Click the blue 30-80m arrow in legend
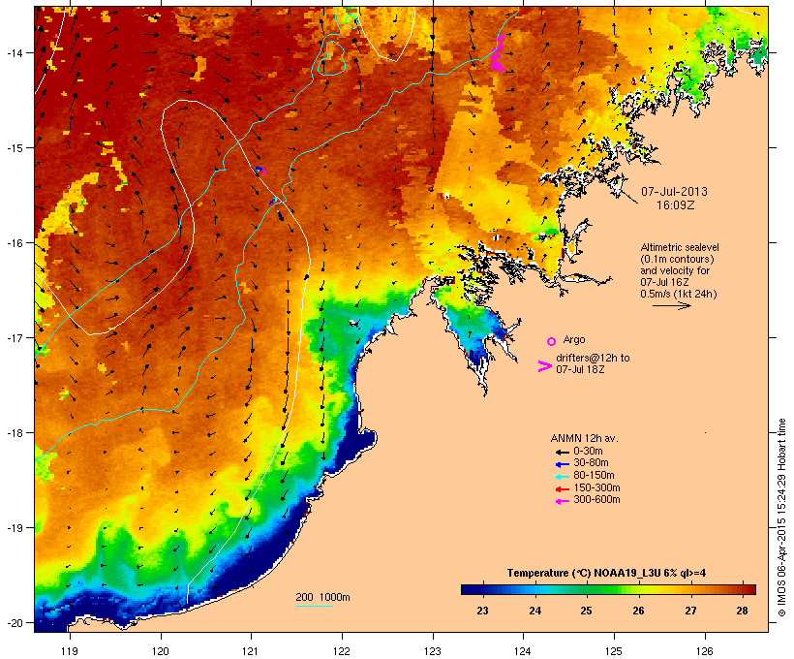794x659 pixels. point(562,464)
